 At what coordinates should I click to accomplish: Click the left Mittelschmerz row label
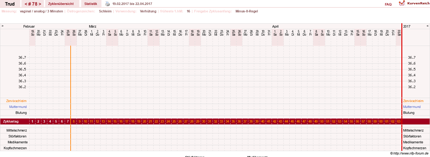pyautogui.click(x=16, y=130)
